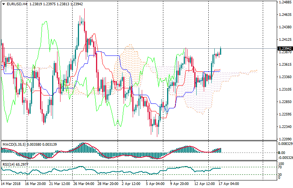
Task: Click the RSI 30 level label
Action: [x=280, y=174]
